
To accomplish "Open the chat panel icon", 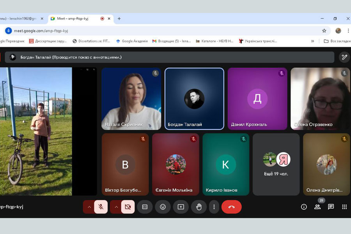I will pos(331,207).
